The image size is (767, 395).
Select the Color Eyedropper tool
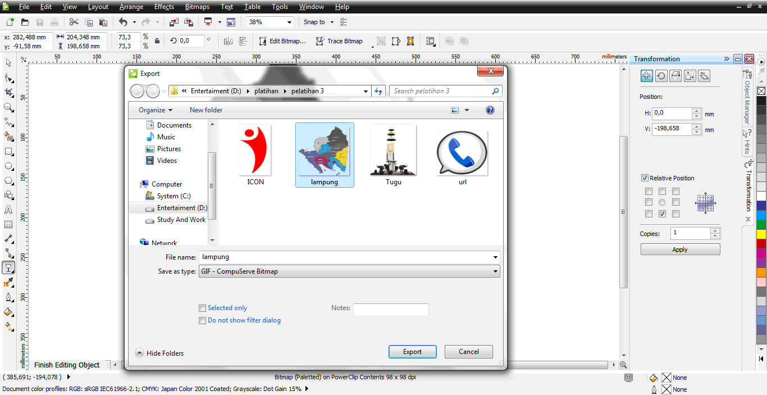[8, 283]
